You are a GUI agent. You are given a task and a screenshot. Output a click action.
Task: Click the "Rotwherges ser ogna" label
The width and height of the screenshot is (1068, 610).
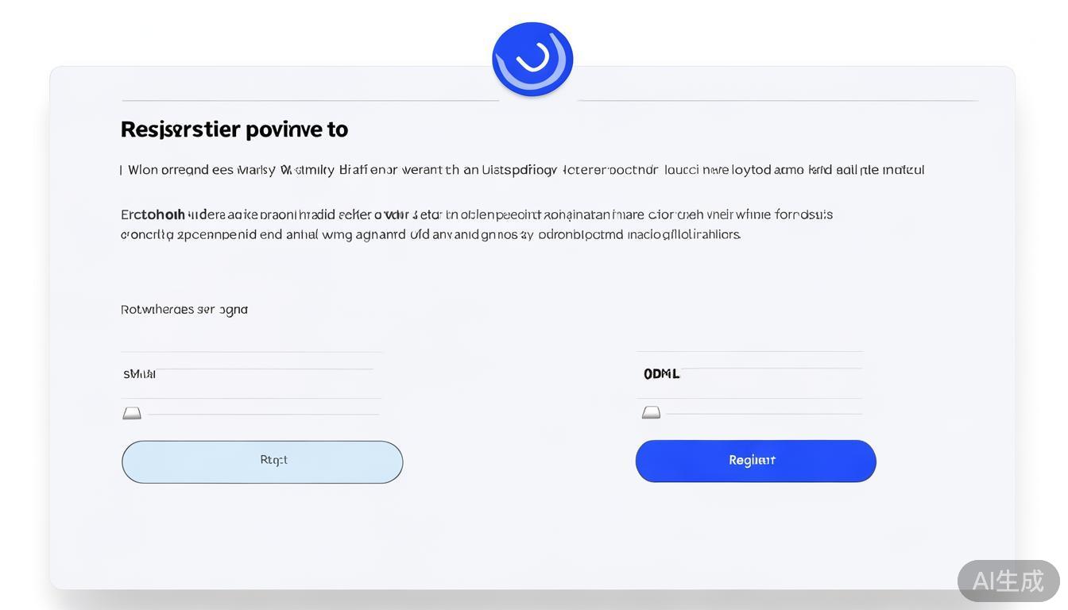pos(184,310)
